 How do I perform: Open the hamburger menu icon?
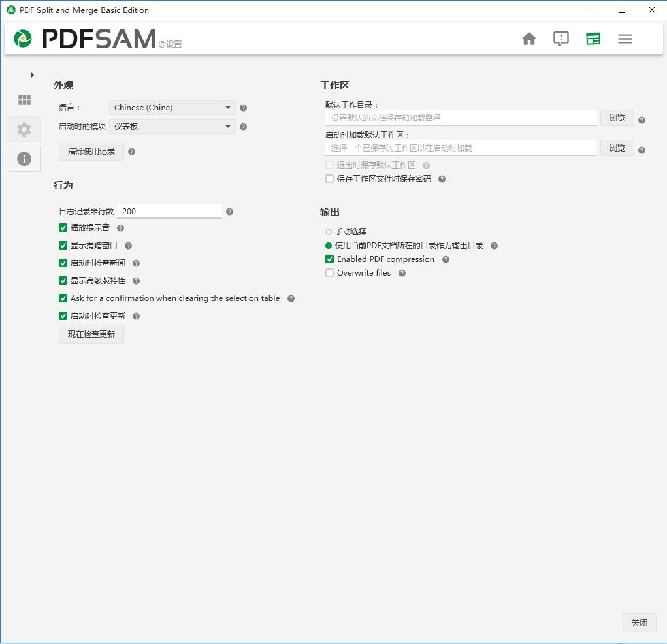625,39
